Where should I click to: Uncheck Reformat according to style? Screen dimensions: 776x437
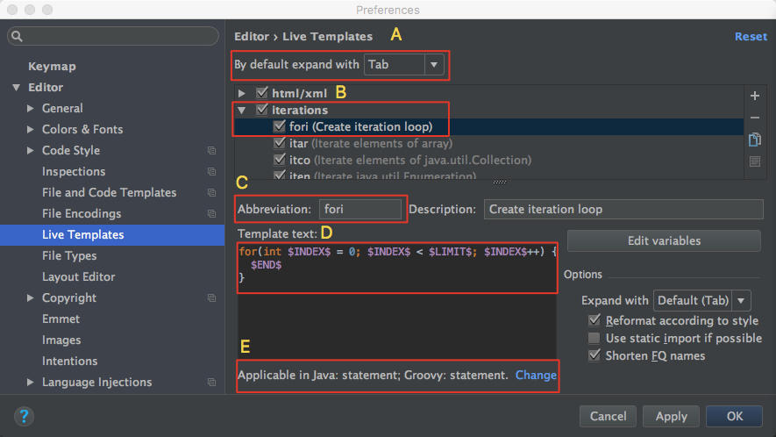click(x=594, y=321)
